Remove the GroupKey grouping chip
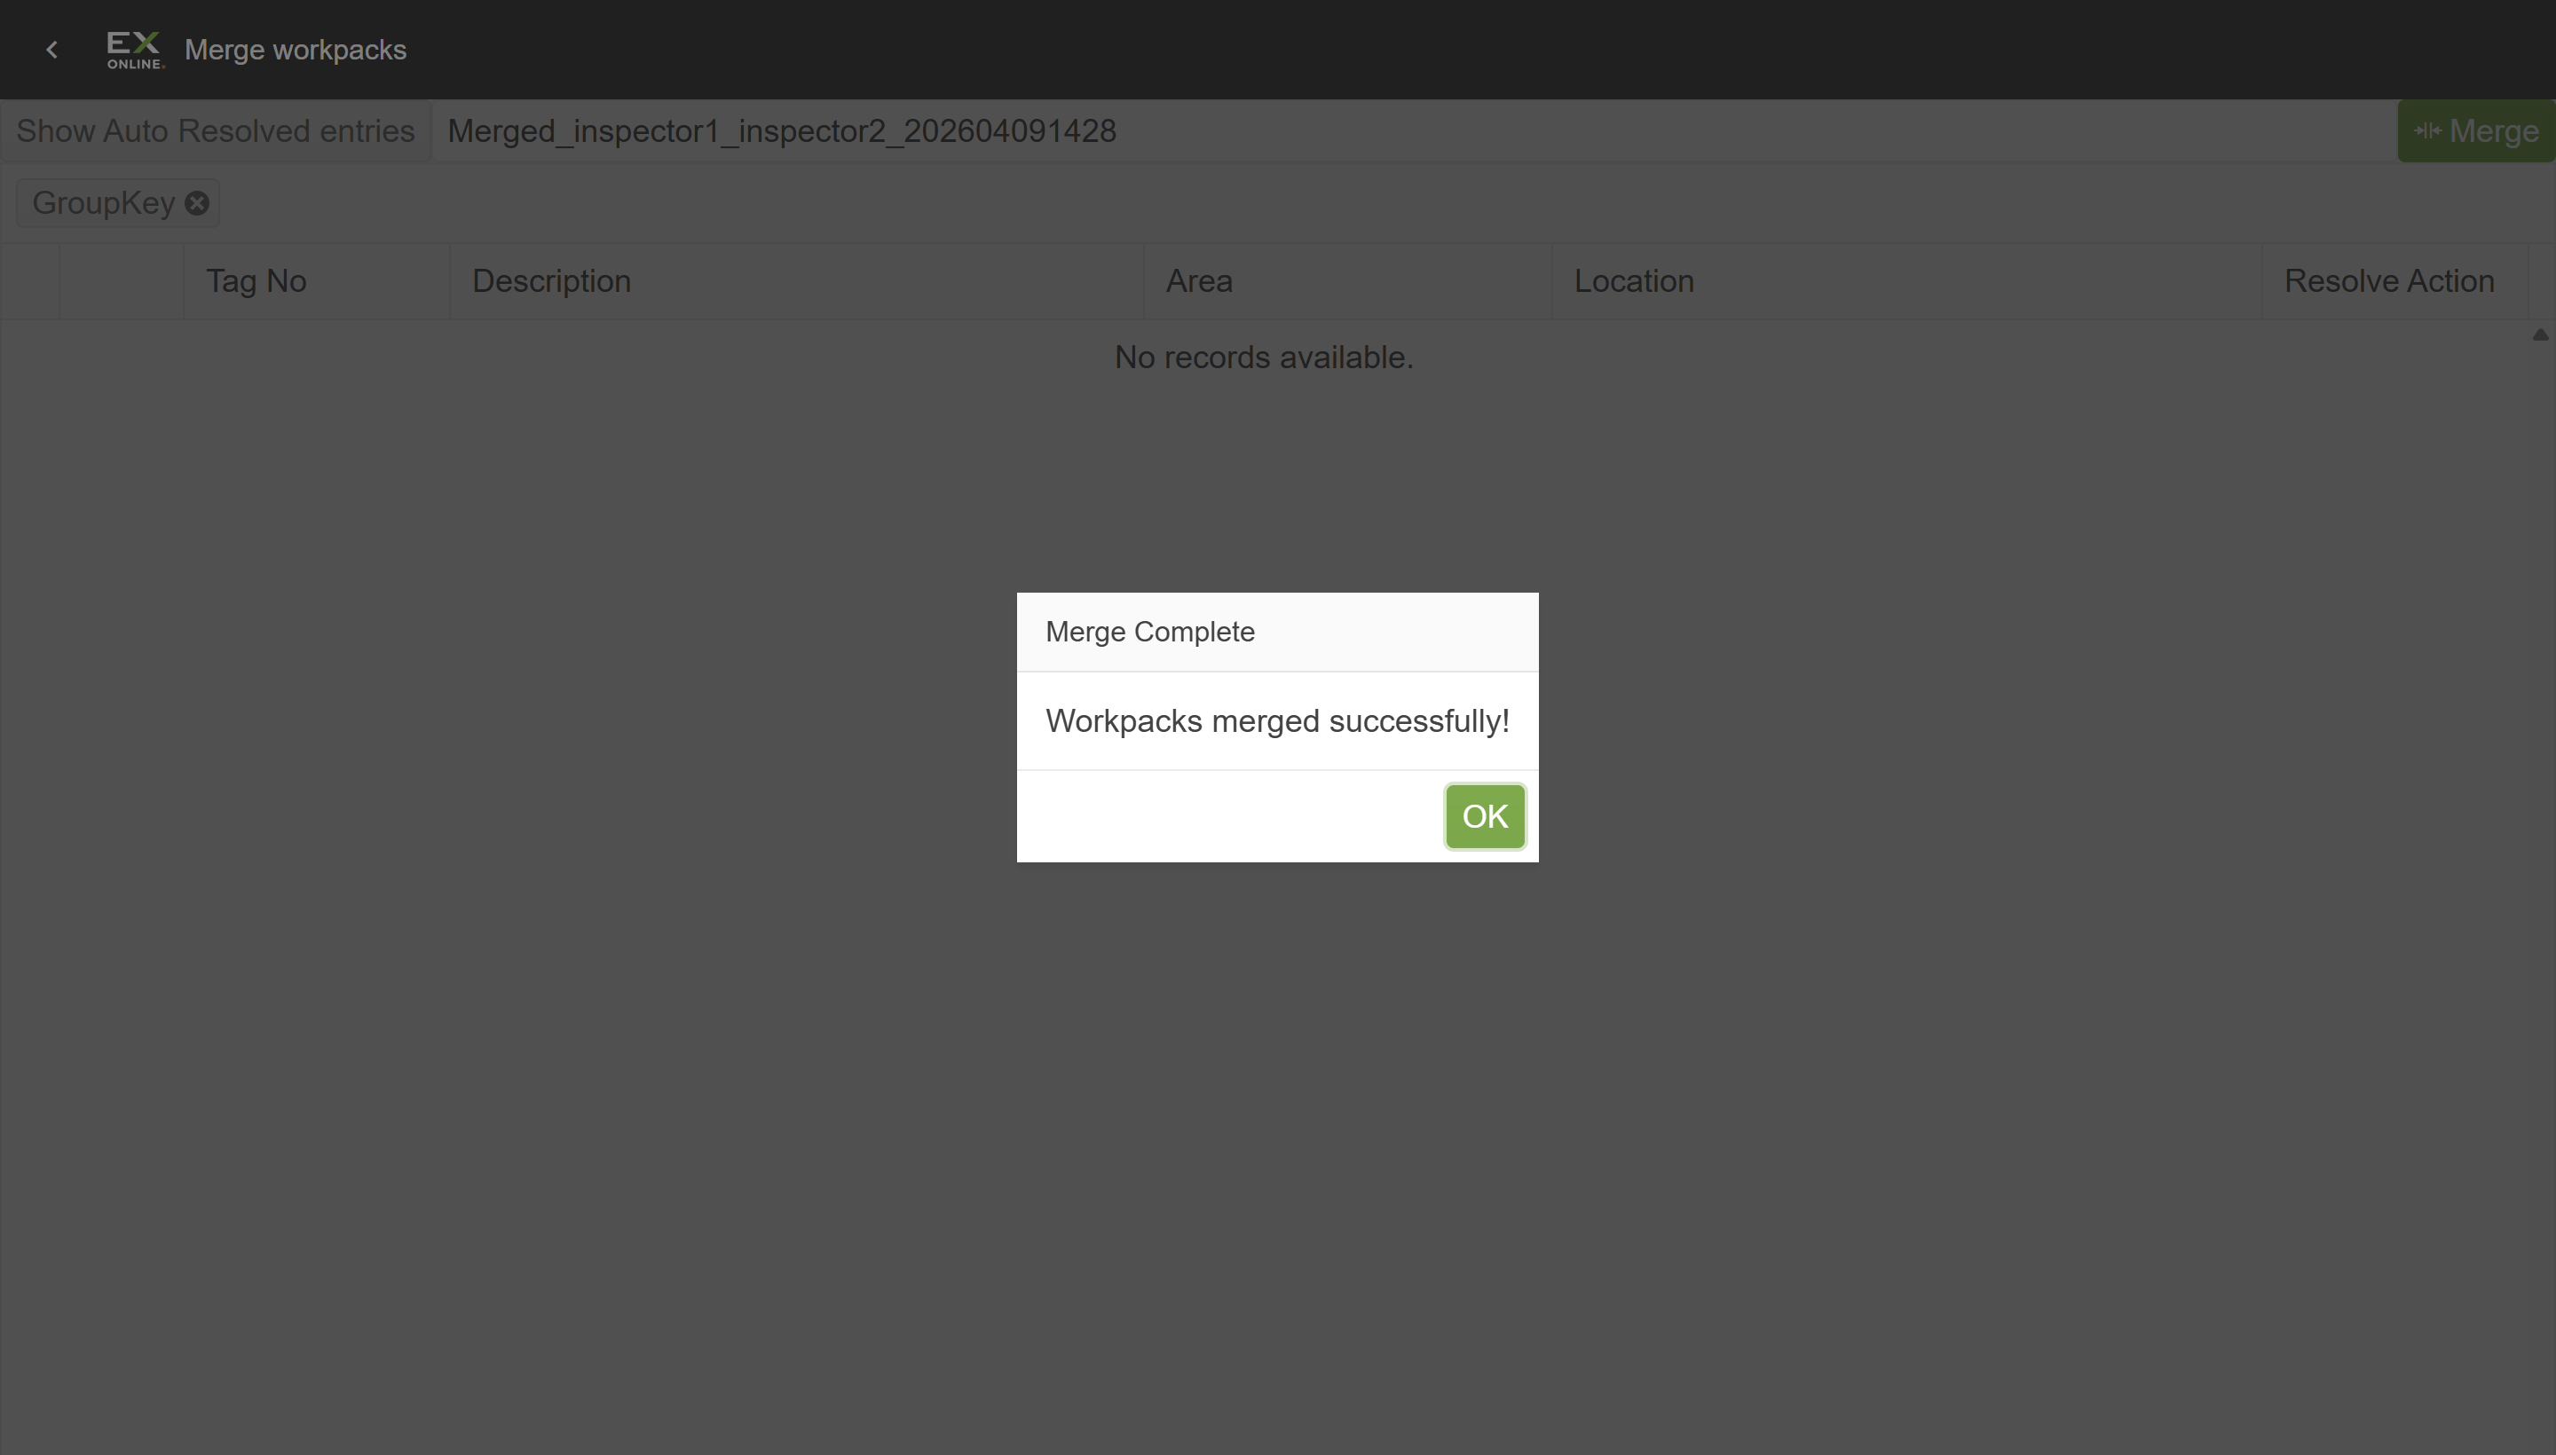The width and height of the screenshot is (2556, 1455). coord(197,203)
